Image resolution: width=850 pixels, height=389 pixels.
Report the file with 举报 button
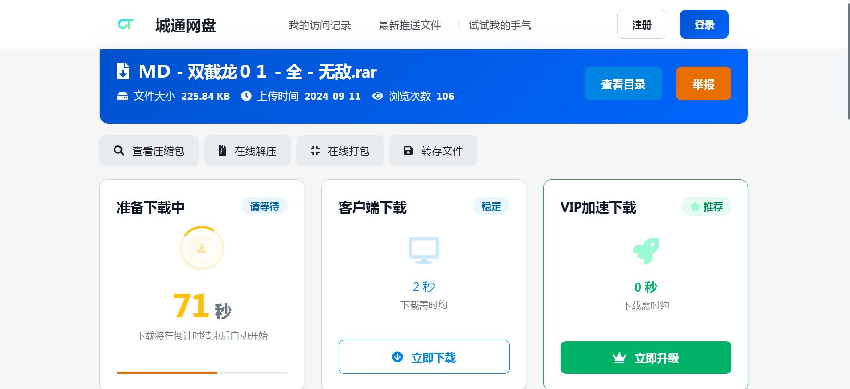pyautogui.click(x=704, y=84)
